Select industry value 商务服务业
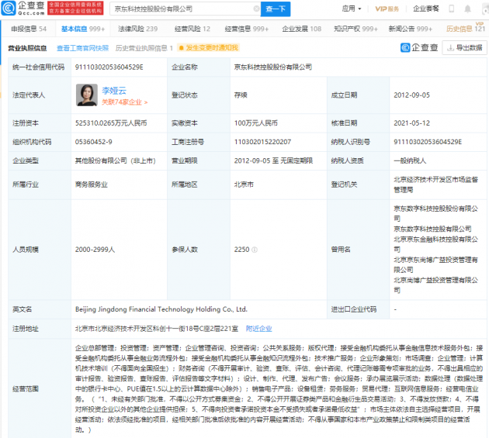Image resolution: width=489 pixels, height=438 pixels. click(91, 185)
